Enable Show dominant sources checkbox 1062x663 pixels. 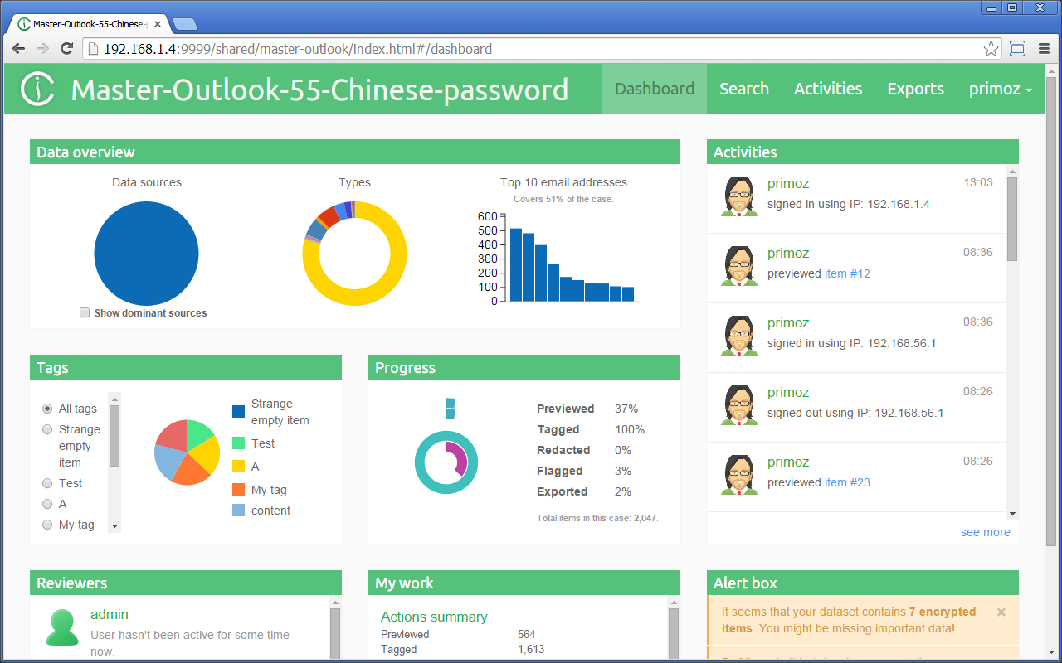85,312
